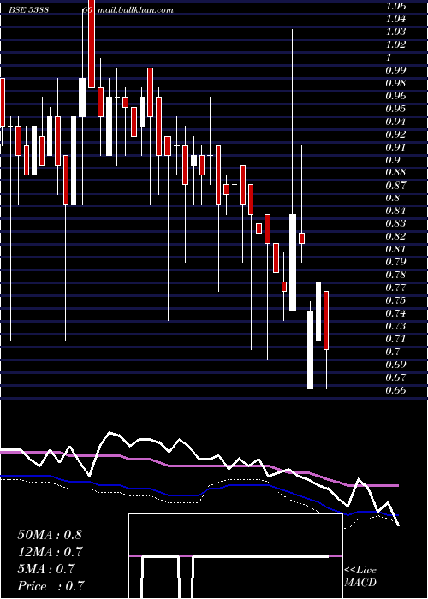Image resolution: width=428 pixels, height=599 pixels.
Task: Click the 0.78 price axis label
Action: [395, 275]
